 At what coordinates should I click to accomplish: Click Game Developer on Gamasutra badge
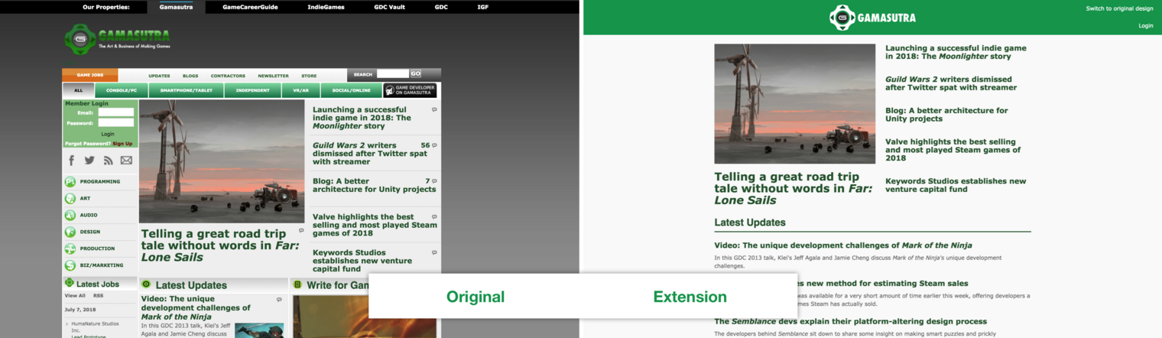pos(410,90)
